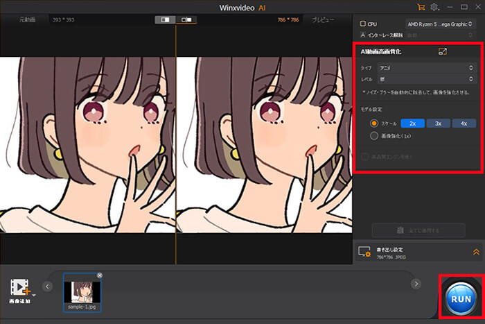Click the AI upscale expand icon
Image resolution: width=485 pixels, height=324 pixels.
443,51
